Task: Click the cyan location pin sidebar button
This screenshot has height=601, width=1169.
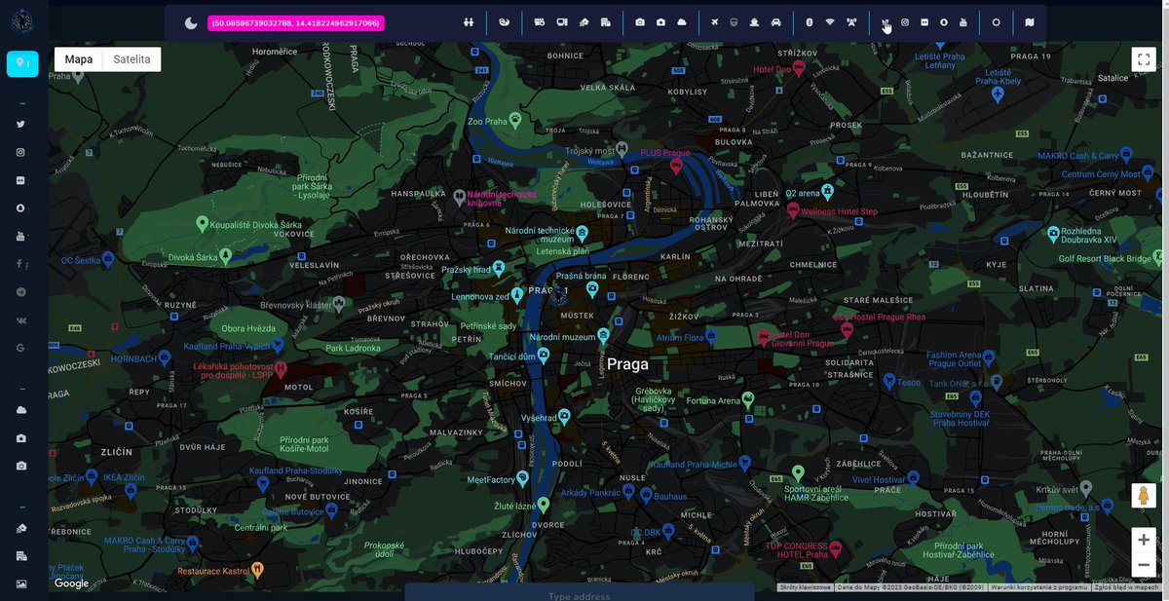Action: 22,64
